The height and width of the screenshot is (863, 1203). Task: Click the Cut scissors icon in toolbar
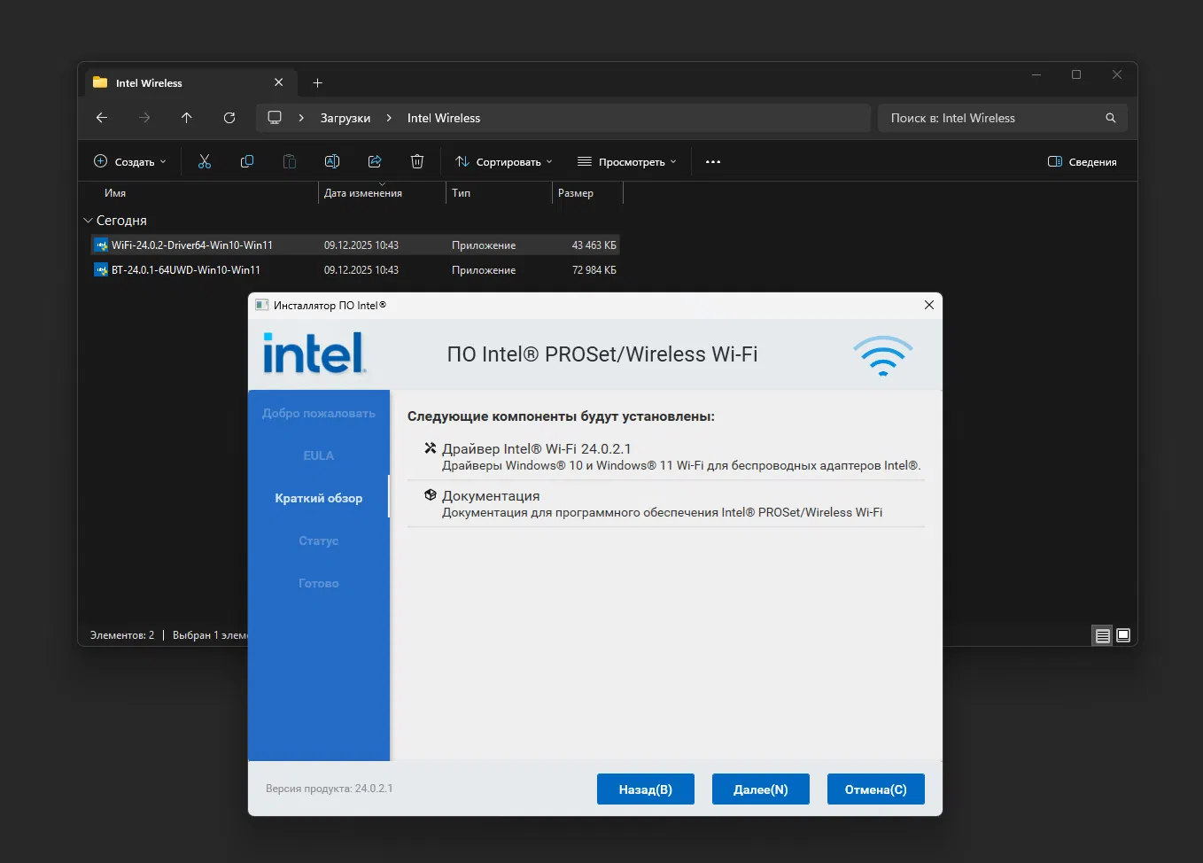205,161
